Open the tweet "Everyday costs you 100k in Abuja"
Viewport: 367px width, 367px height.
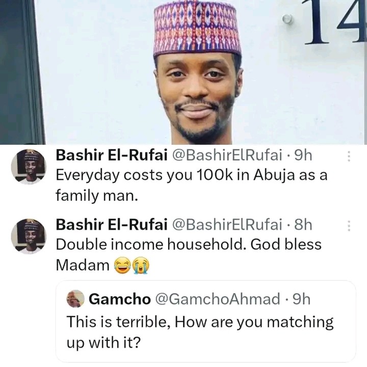click(x=192, y=185)
